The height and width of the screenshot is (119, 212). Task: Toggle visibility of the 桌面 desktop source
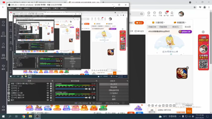click(x=48, y=84)
